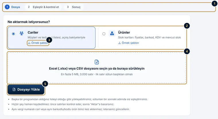Go to the Sonuç step

[74, 7]
